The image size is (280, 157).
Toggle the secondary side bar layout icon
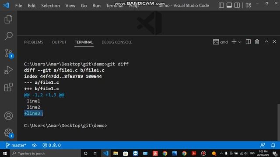tap(237, 5)
